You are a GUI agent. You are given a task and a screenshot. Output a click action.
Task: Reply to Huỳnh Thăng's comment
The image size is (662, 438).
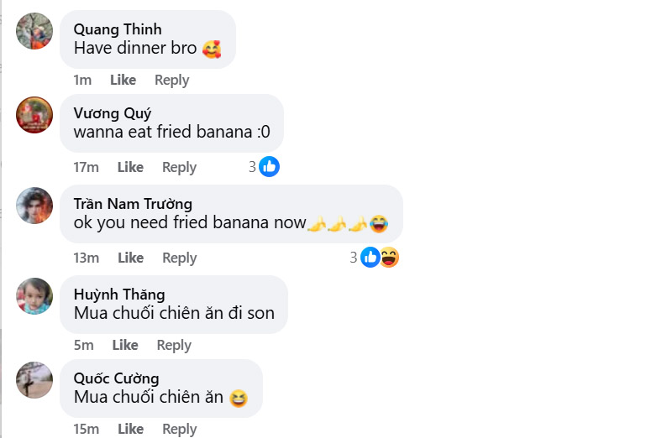[x=174, y=345]
